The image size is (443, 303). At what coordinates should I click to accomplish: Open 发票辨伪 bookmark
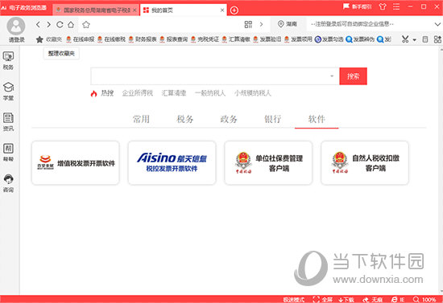360,39
